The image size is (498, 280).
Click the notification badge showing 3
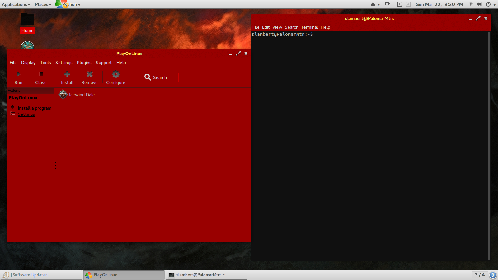(x=493, y=275)
